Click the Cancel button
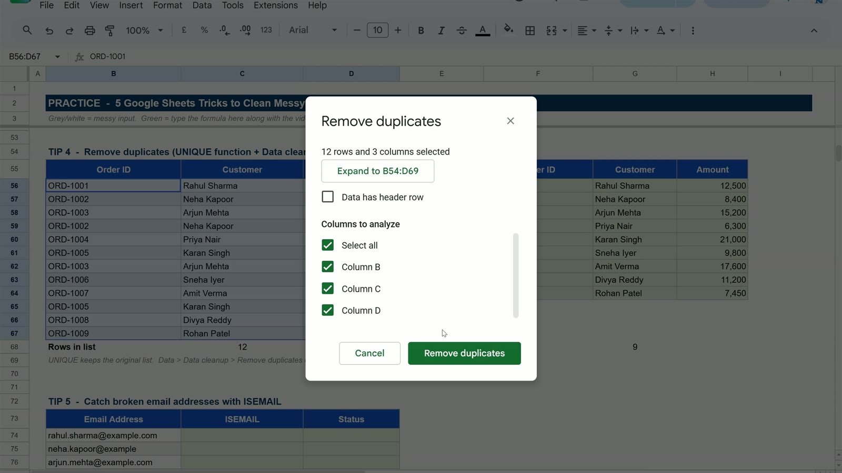Viewport: 842px width, 473px height. tap(369, 353)
